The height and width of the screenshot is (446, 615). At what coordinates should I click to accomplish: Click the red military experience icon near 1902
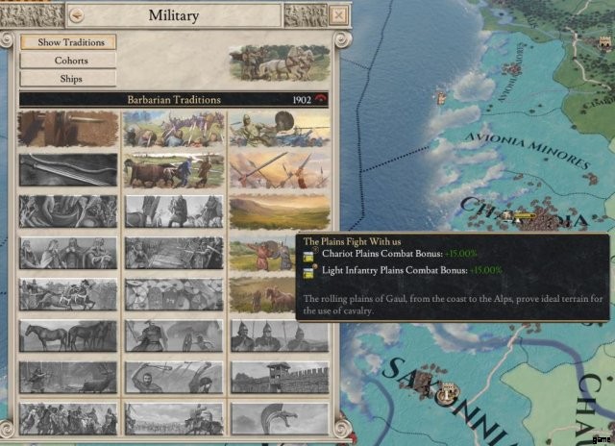[321, 99]
